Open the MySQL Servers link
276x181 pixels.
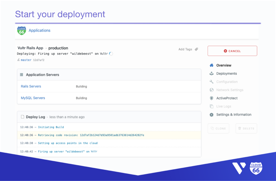[33, 98]
